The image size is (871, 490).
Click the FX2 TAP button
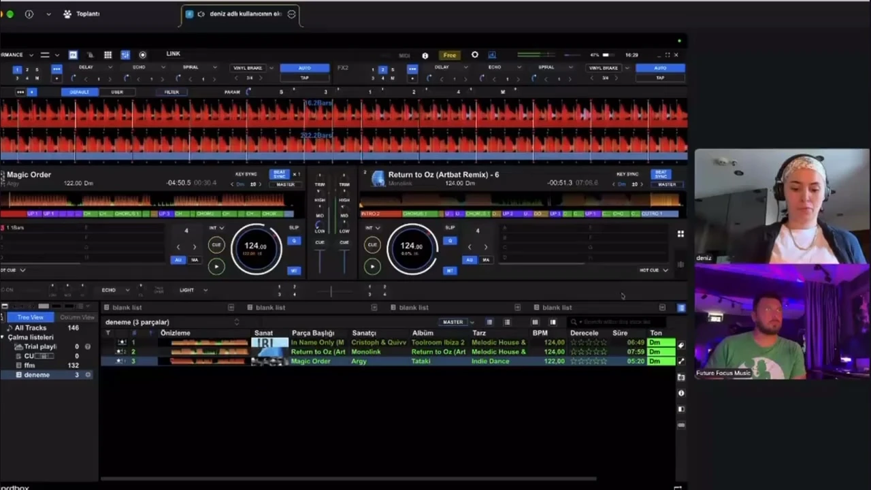pyautogui.click(x=660, y=78)
